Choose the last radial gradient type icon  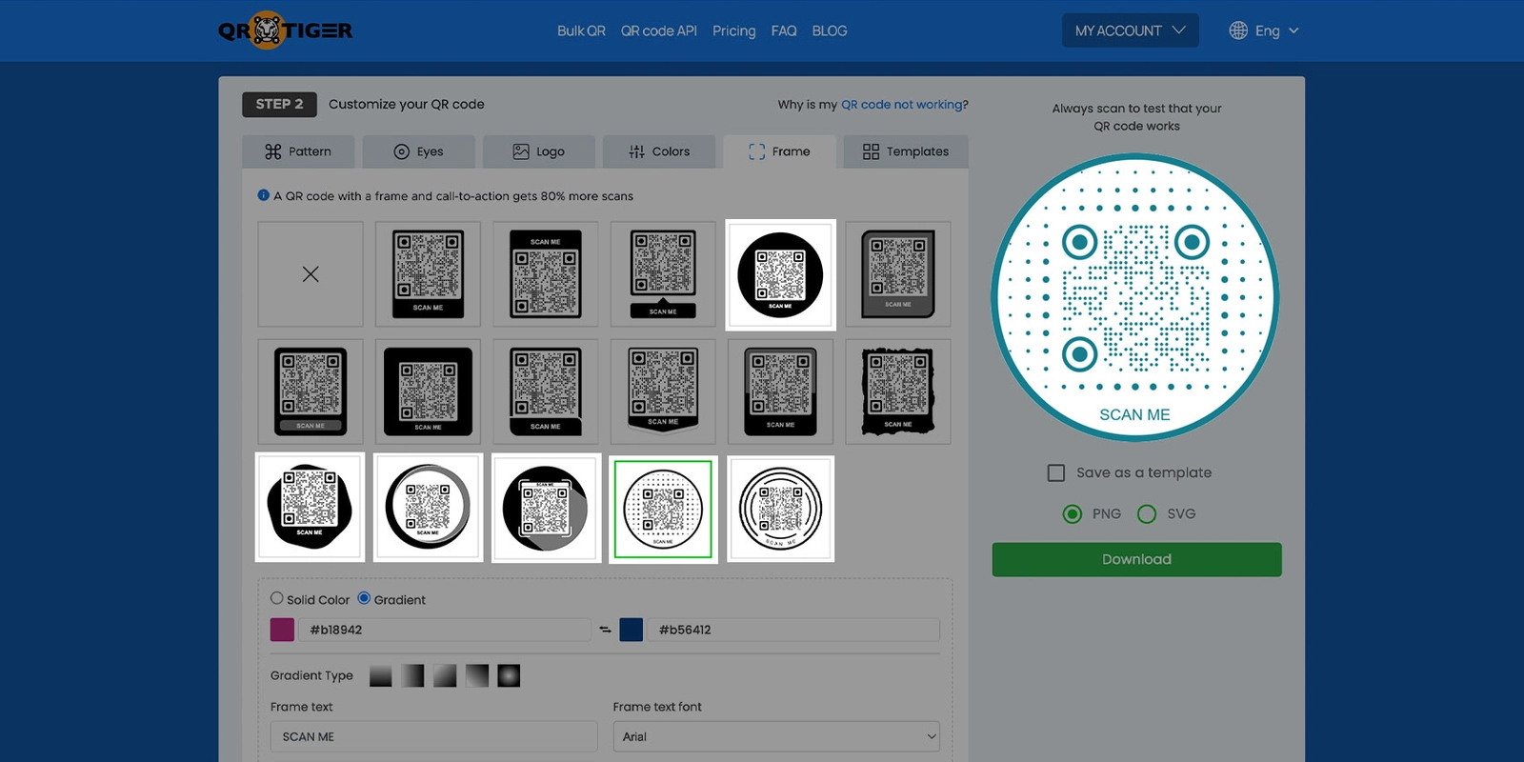[509, 675]
